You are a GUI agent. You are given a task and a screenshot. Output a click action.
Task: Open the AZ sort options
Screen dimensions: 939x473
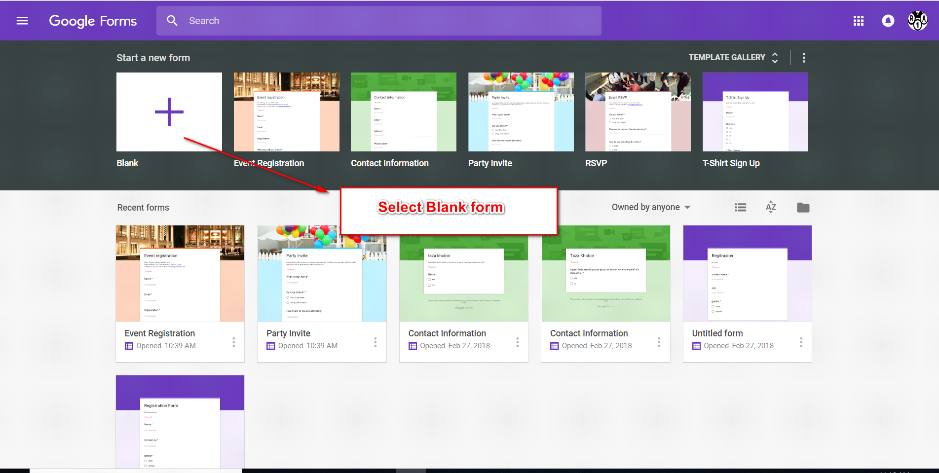pos(771,207)
